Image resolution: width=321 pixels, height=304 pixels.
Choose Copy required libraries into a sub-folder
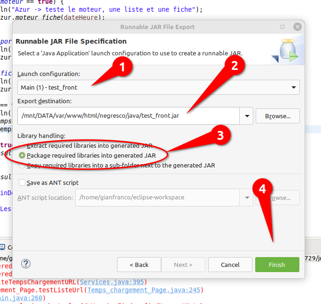[x=22, y=165]
